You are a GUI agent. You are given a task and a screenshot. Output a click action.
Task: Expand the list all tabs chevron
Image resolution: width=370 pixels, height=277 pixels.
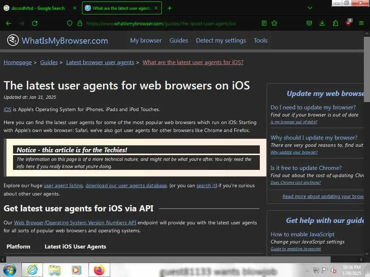point(310,8)
